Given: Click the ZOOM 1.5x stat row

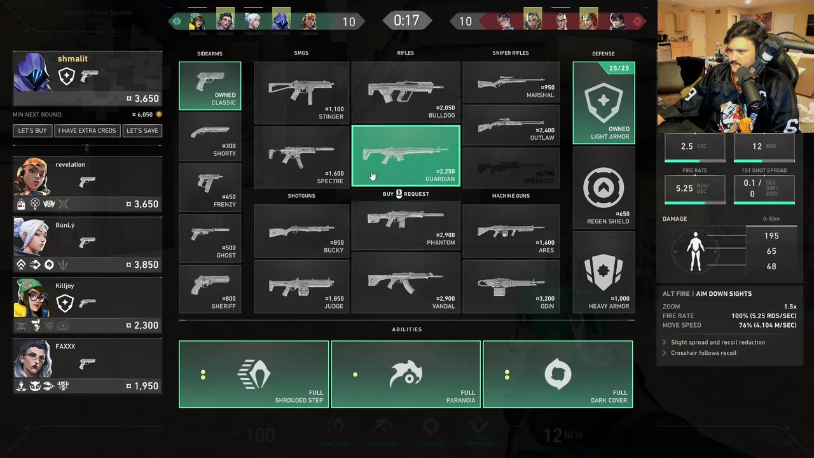Looking at the screenshot, I should pyautogui.click(x=729, y=307).
